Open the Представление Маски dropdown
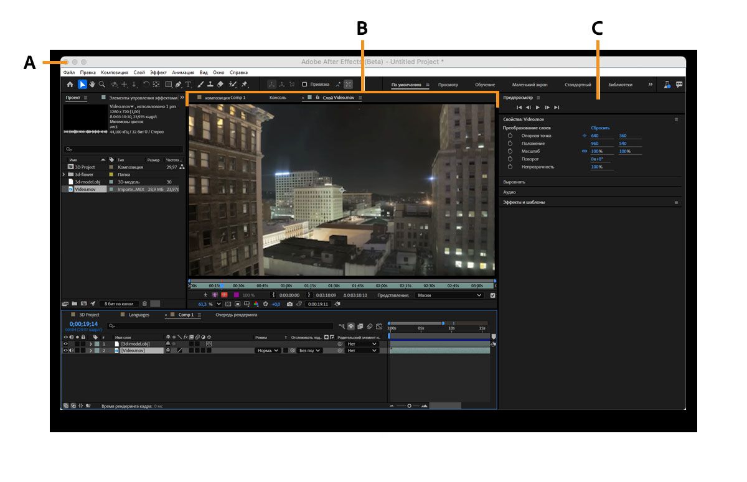This screenshot has height=482, width=747. coord(449,295)
